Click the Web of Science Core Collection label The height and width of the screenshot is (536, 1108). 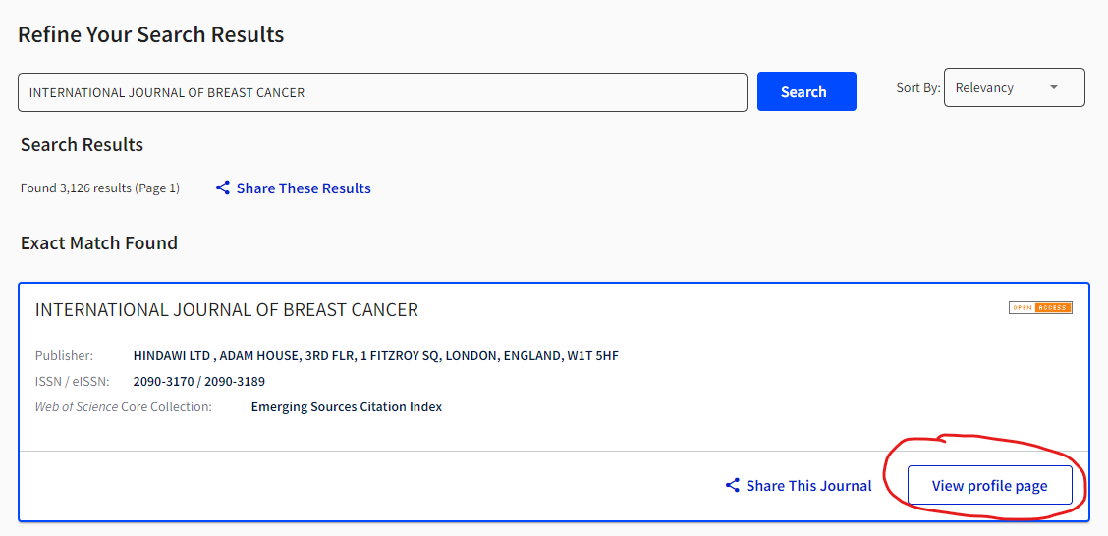124,406
